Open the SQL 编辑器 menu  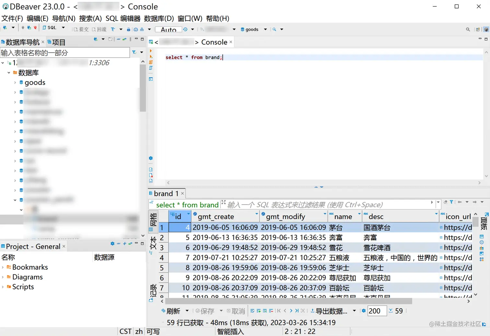(123, 18)
